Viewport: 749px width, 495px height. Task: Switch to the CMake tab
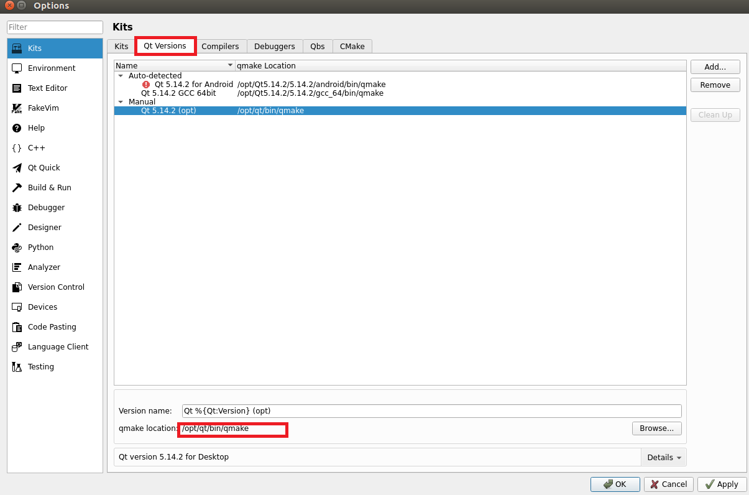pos(352,46)
